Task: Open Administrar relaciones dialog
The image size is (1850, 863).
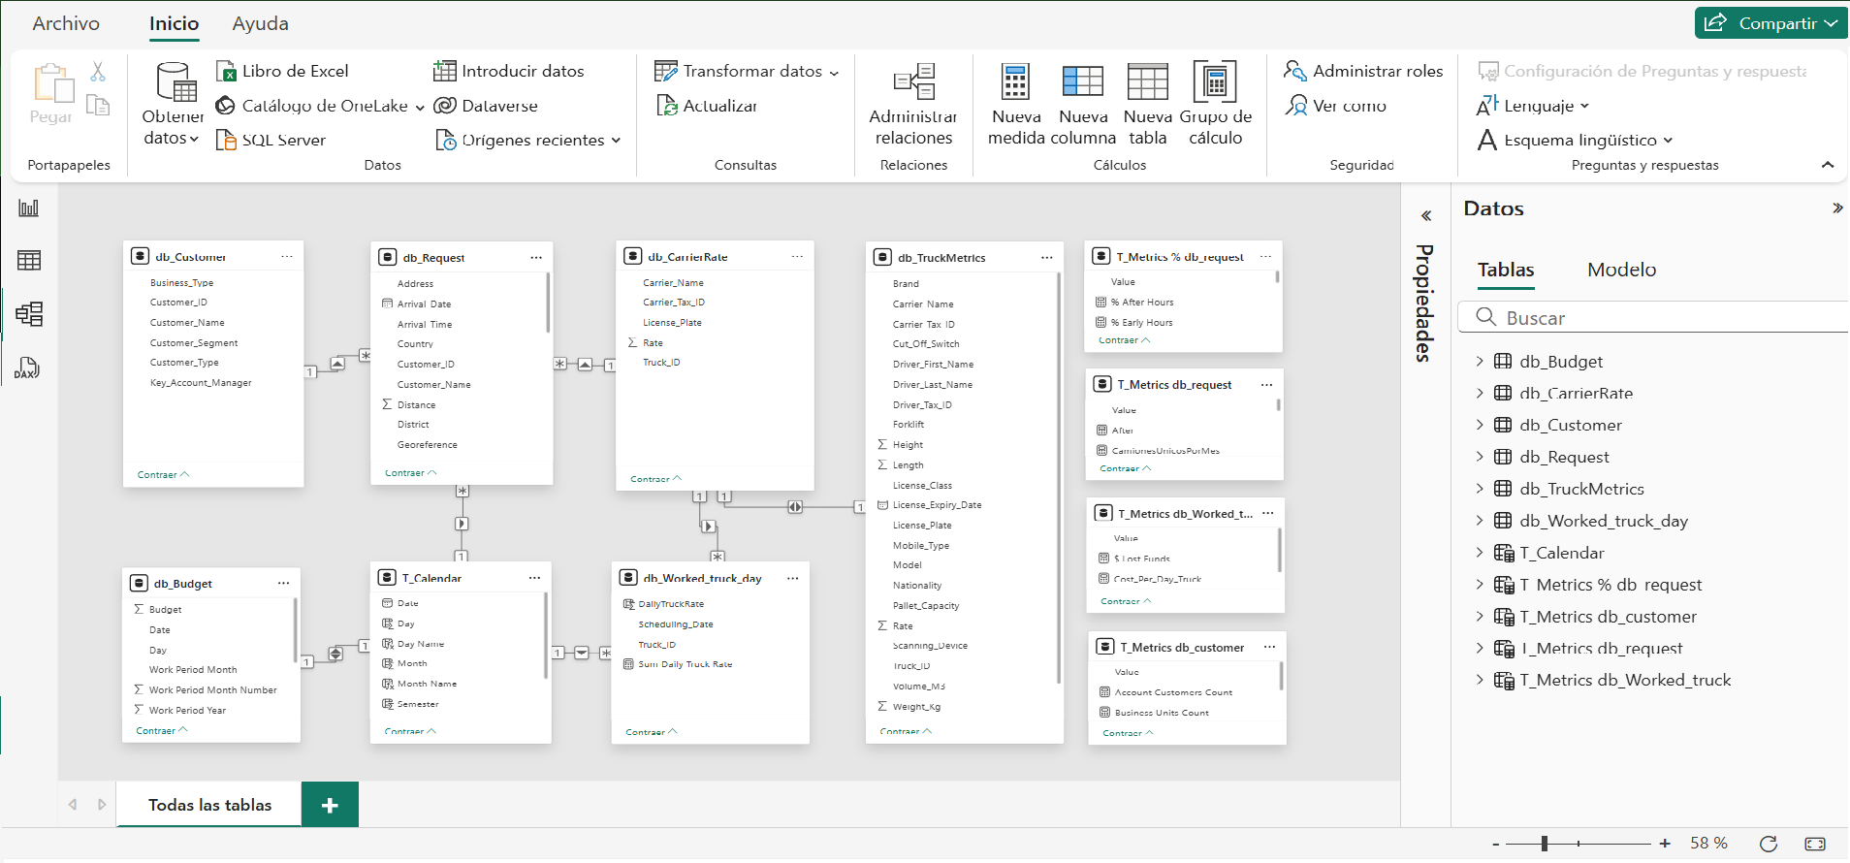Action: click(x=913, y=105)
